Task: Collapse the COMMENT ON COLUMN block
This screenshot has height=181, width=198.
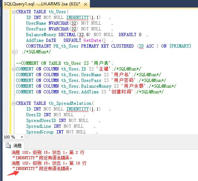Action: tap(14, 69)
